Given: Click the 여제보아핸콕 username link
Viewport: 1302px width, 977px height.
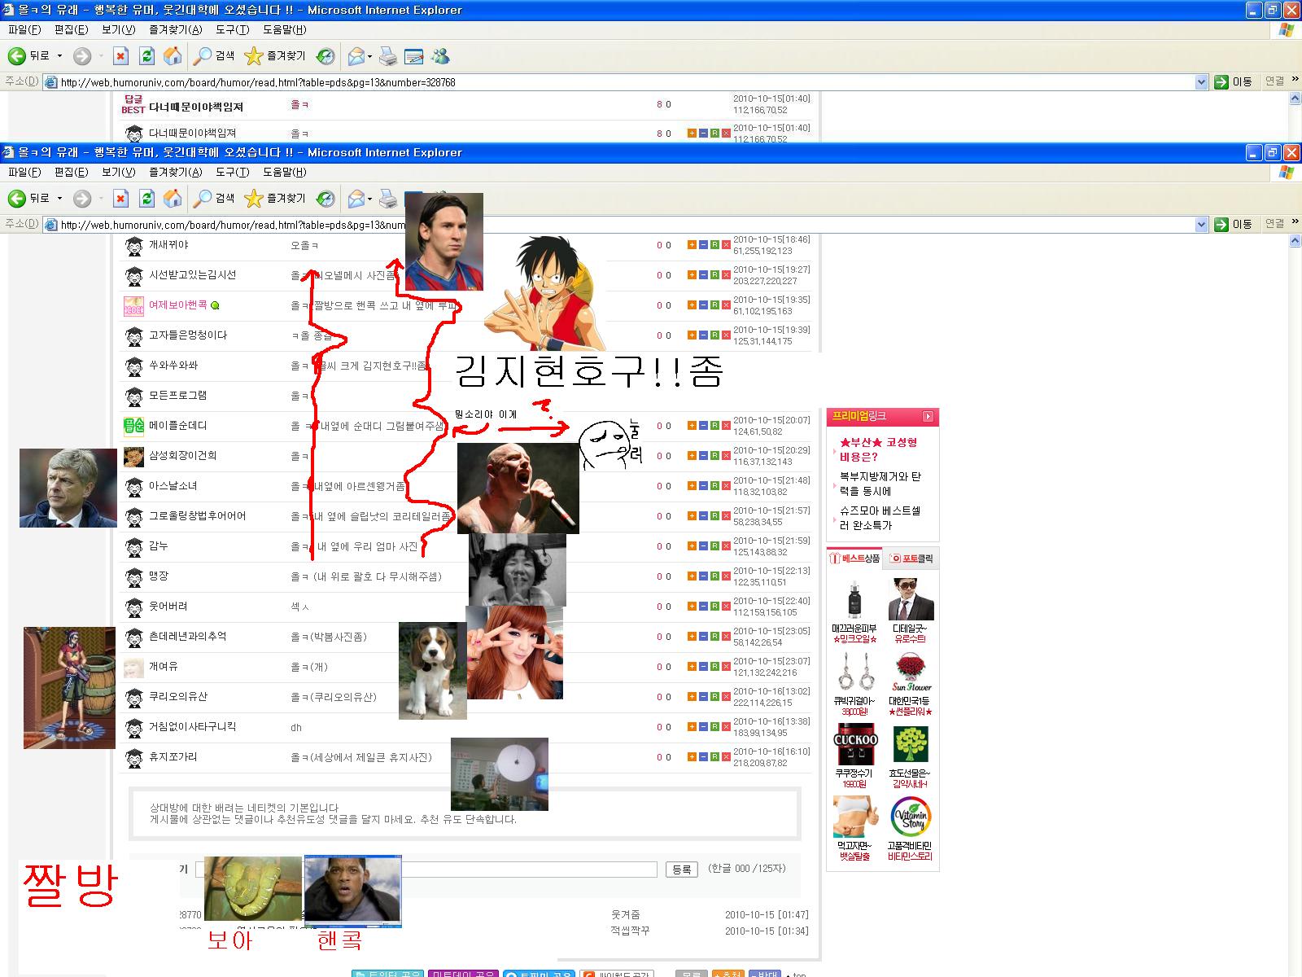Looking at the screenshot, I should point(177,305).
